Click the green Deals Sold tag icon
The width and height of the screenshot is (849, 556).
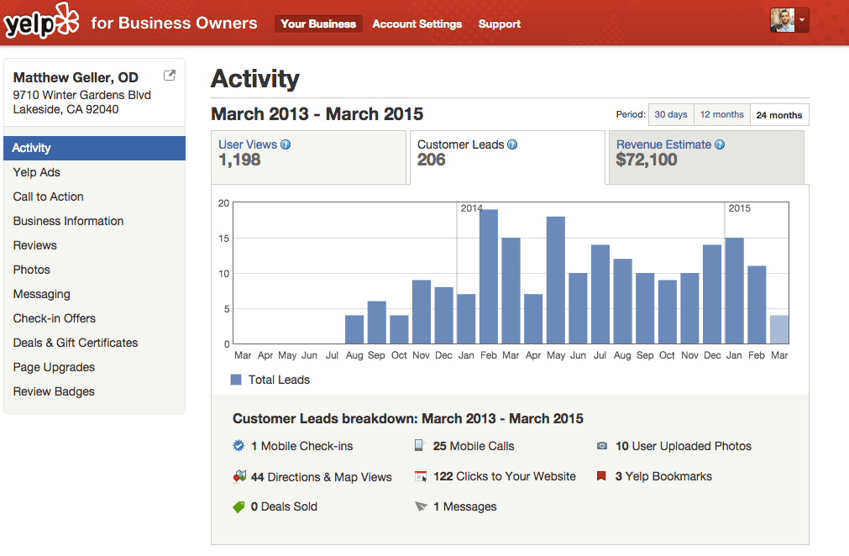click(238, 506)
